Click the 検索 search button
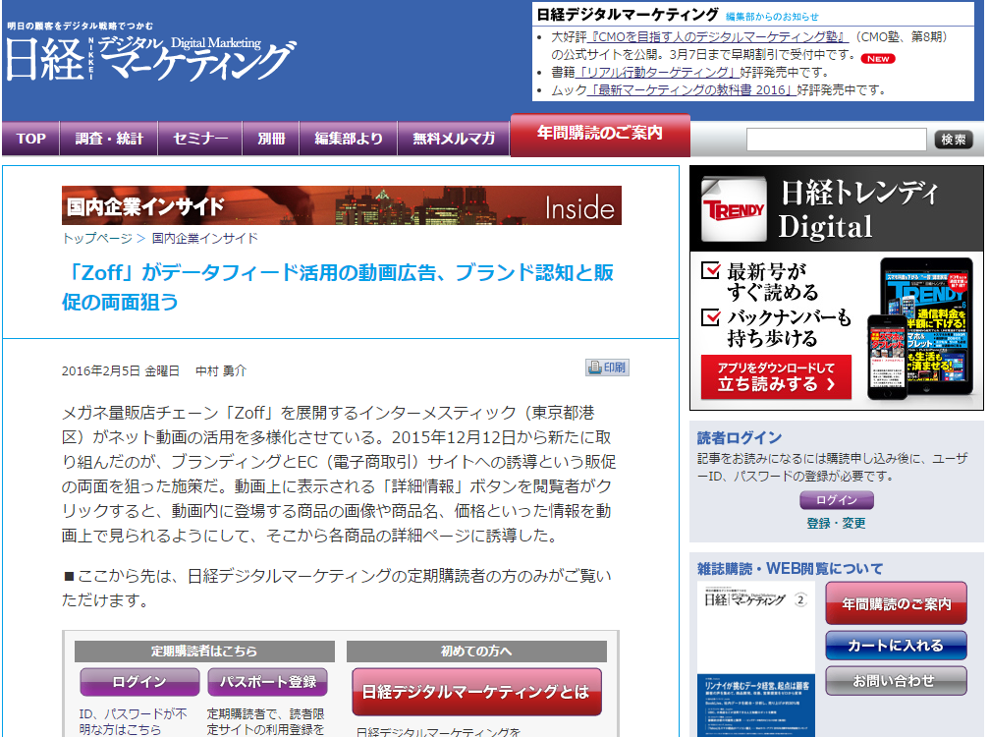This screenshot has height=737, width=989. coord(953,139)
